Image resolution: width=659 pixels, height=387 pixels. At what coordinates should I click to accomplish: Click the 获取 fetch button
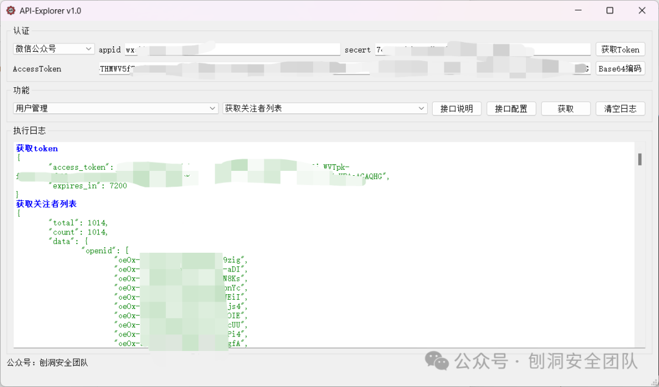tap(566, 109)
